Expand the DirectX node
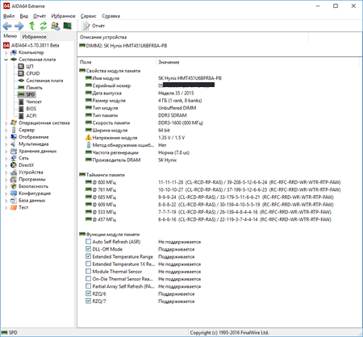Viewport: 363px width, 337px height. pyautogui.click(x=6, y=165)
